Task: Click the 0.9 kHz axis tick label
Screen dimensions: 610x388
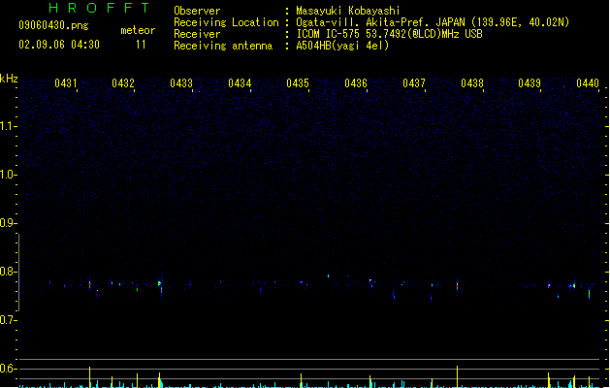Action: [x=8, y=223]
